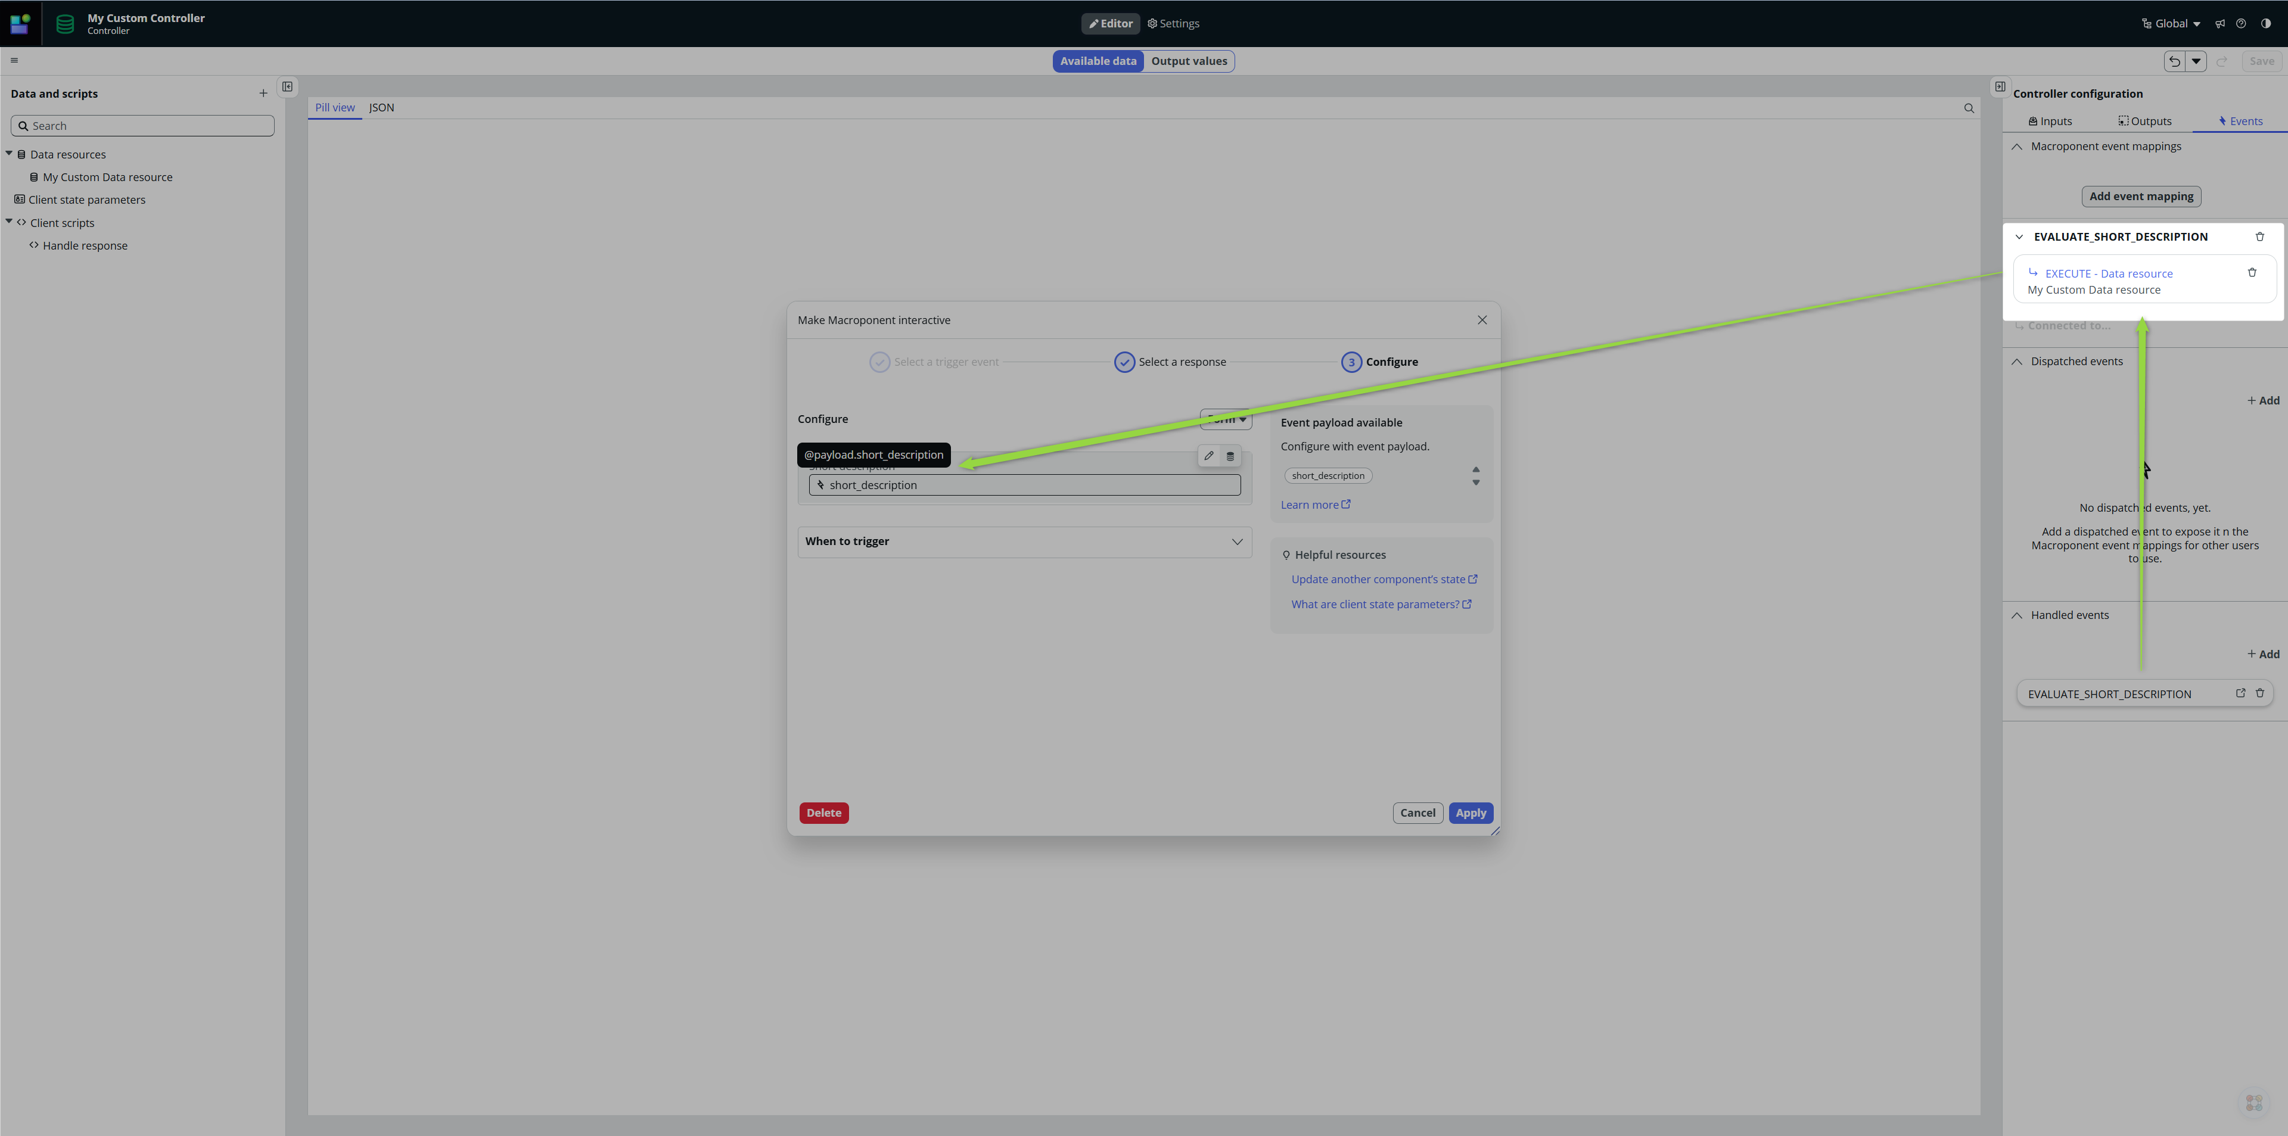Open EVALUATE_SHORT_DESCRIPTION handled event in new window
Viewport: 2288px width, 1136px height.
click(2240, 693)
